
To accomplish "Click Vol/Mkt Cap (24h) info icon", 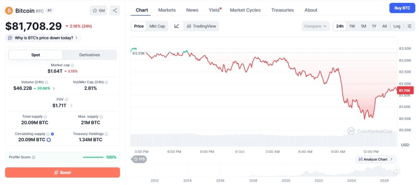I will (x=106, y=83).
